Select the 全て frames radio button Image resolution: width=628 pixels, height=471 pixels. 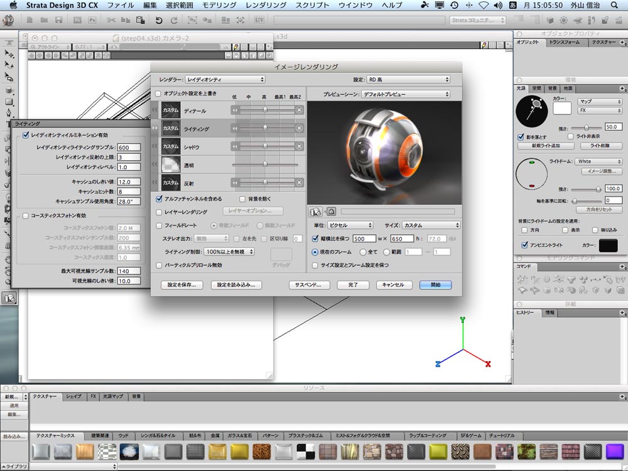tap(363, 252)
